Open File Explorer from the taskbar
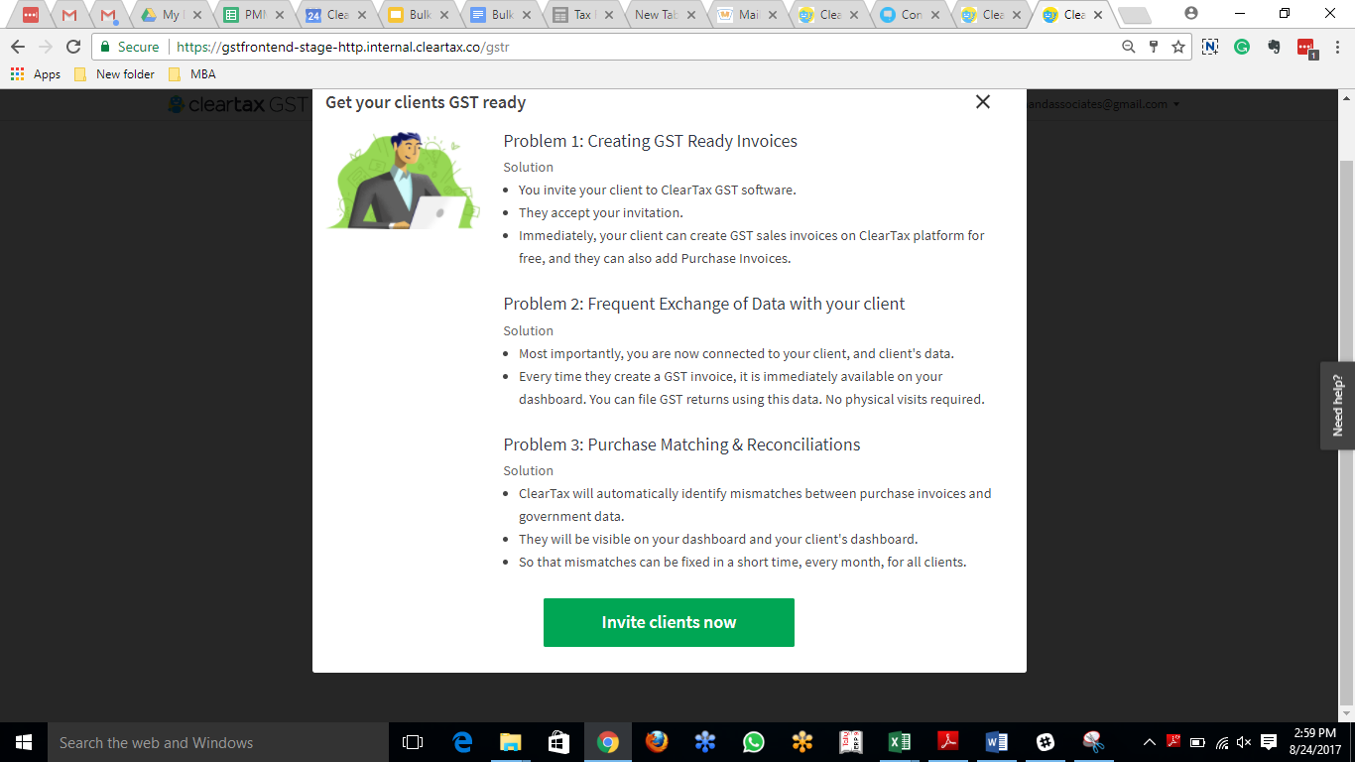1355x762 pixels. 511,742
